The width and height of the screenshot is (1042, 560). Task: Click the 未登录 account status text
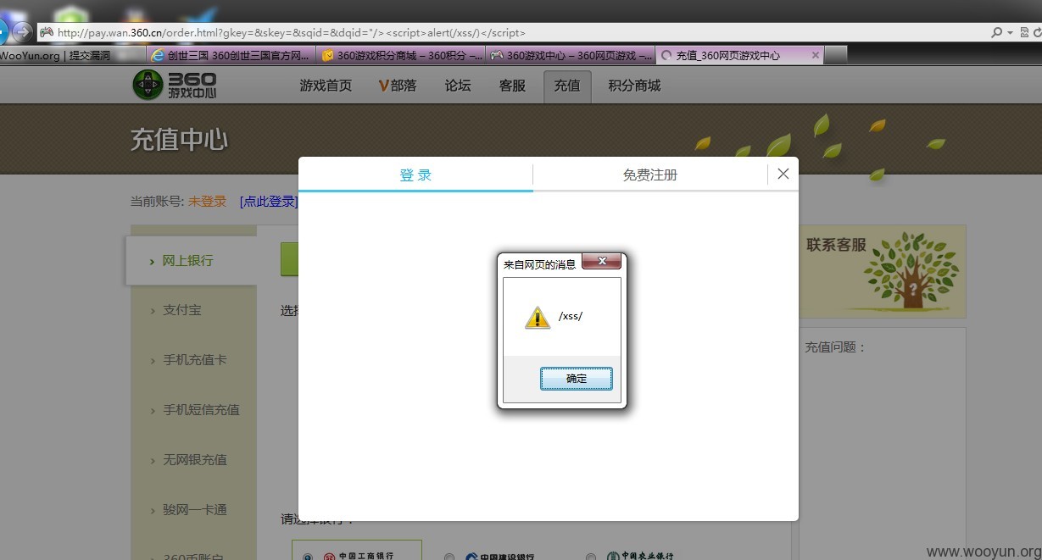click(207, 201)
